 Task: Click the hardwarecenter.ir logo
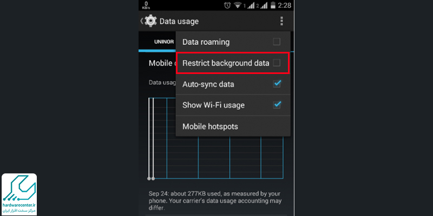tap(19, 194)
